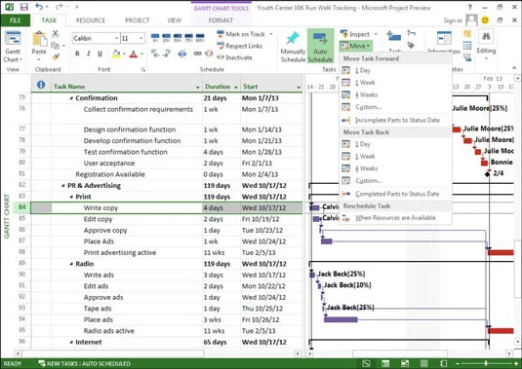Click Inactivate
Viewport: 522px width, 369px height.
point(235,57)
